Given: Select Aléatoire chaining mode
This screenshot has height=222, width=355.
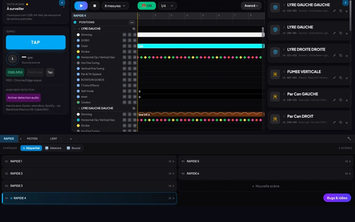Looking at the screenshot, I should 53,148.
